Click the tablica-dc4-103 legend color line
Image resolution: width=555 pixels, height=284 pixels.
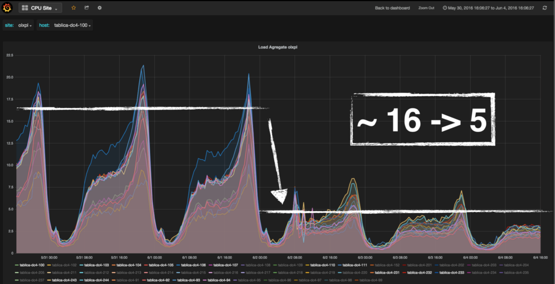coord(81,265)
